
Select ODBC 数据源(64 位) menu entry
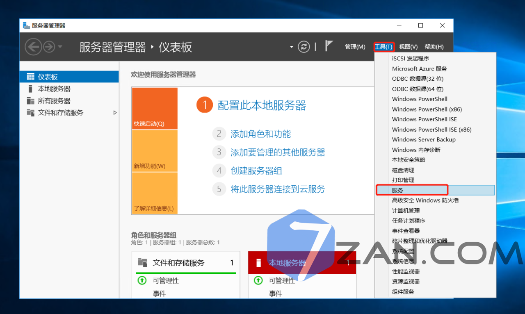[x=435, y=89]
